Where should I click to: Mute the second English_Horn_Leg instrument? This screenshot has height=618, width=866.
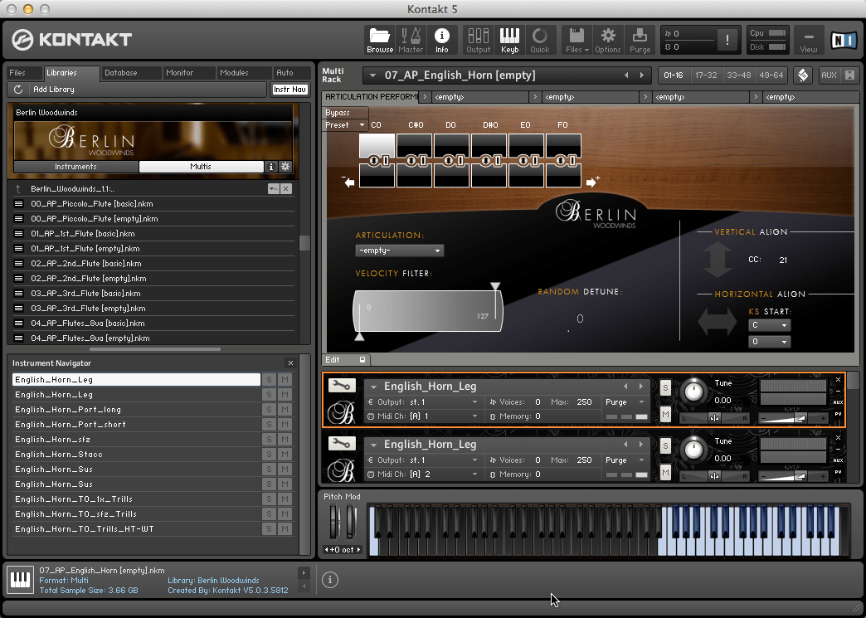click(x=667, y=474)
